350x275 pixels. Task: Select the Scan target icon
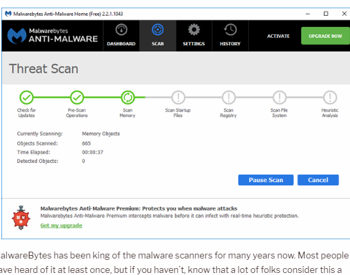coord(158,30)
